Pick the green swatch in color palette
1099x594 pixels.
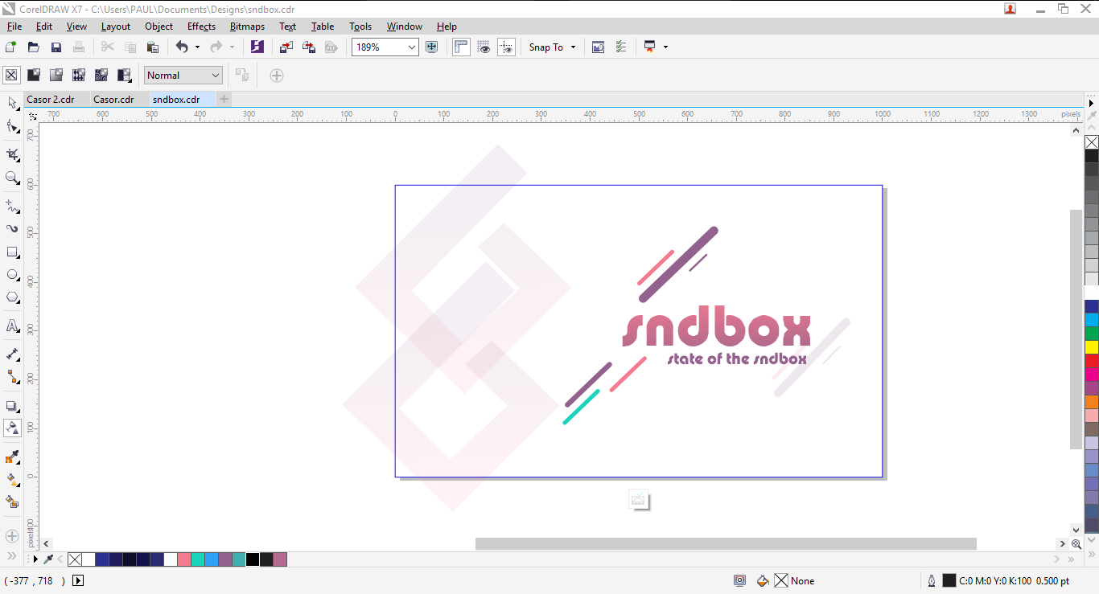1092,334
